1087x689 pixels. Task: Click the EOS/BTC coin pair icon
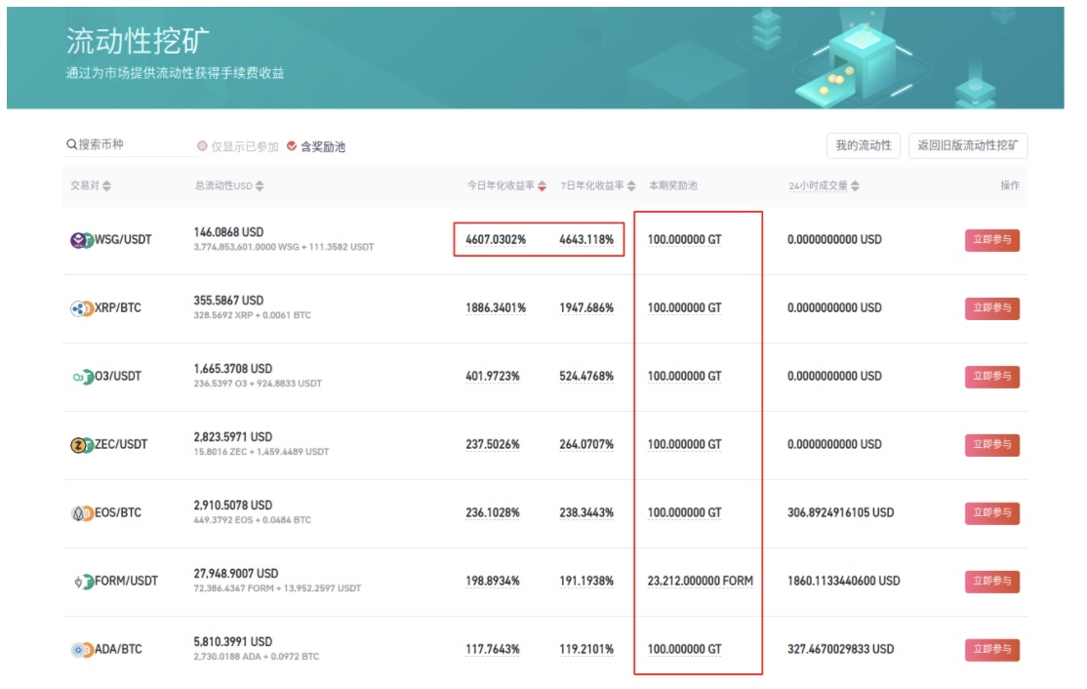click(x=82, y=513)
